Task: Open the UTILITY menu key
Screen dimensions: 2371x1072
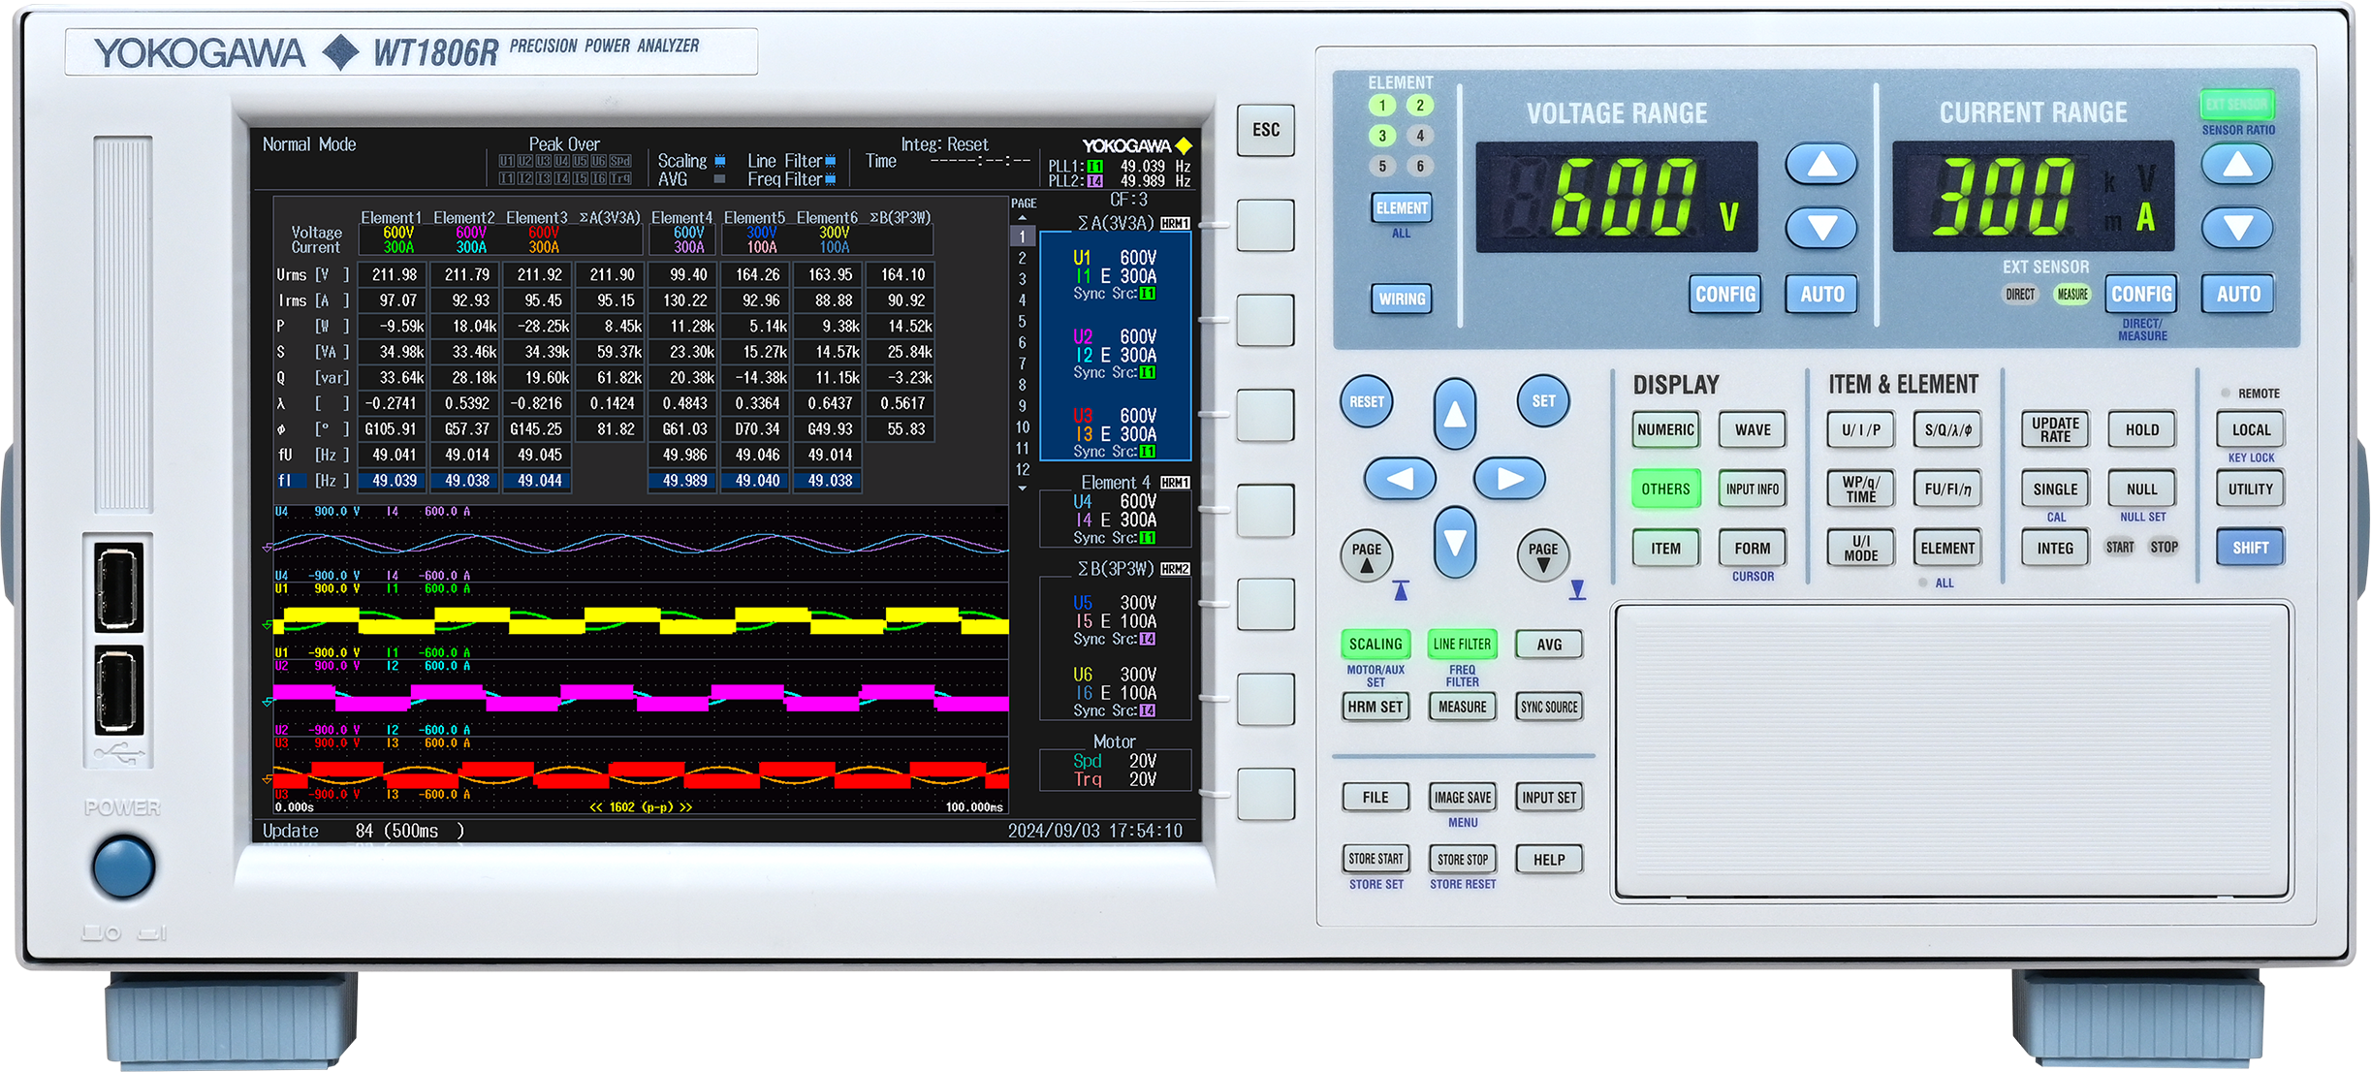Action: tap(2251, 489)
